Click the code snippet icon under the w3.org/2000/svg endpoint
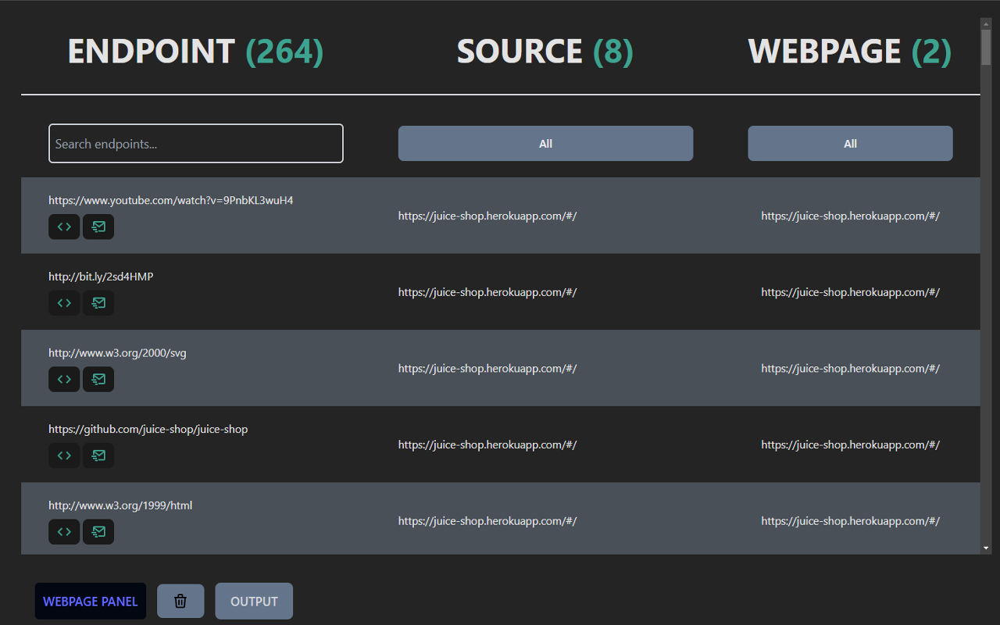This screenshot has width=1000, height=625. click(63, 379)
